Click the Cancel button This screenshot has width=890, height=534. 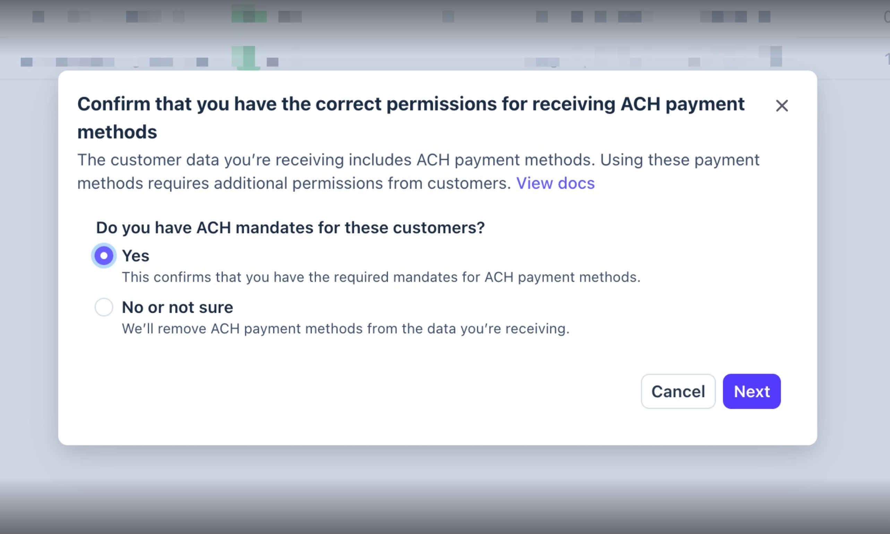point(678,391)
